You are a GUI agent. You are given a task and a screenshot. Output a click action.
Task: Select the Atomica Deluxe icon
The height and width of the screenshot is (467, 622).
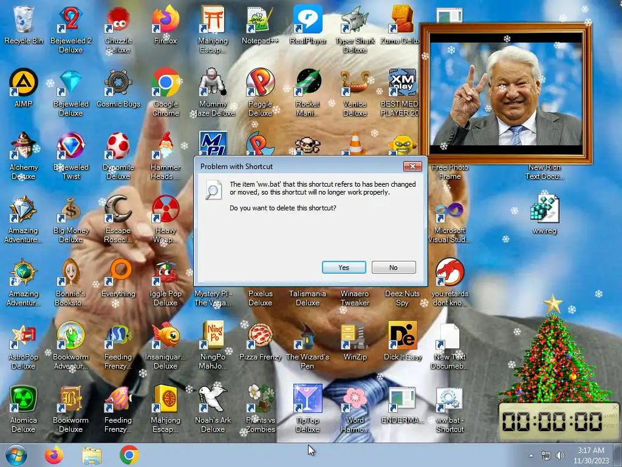pyautogui.click(x=24, y=409)
